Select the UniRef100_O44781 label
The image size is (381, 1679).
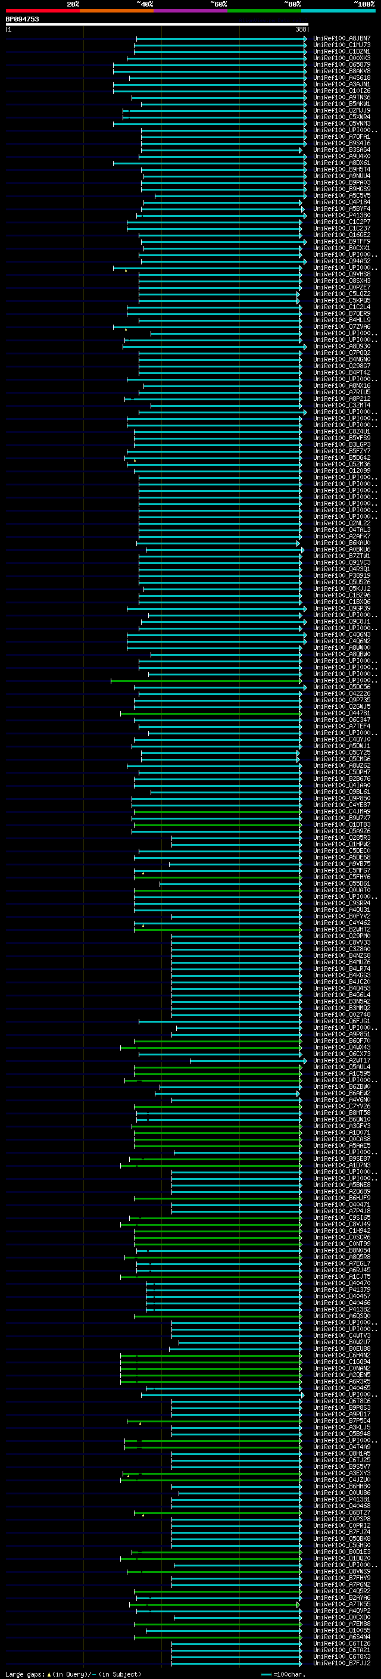[341, 713]
